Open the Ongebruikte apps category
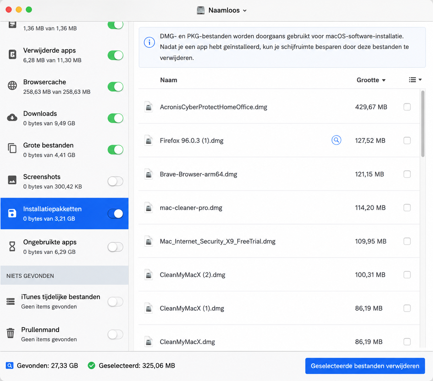433x381 pixels. point(65,247)
